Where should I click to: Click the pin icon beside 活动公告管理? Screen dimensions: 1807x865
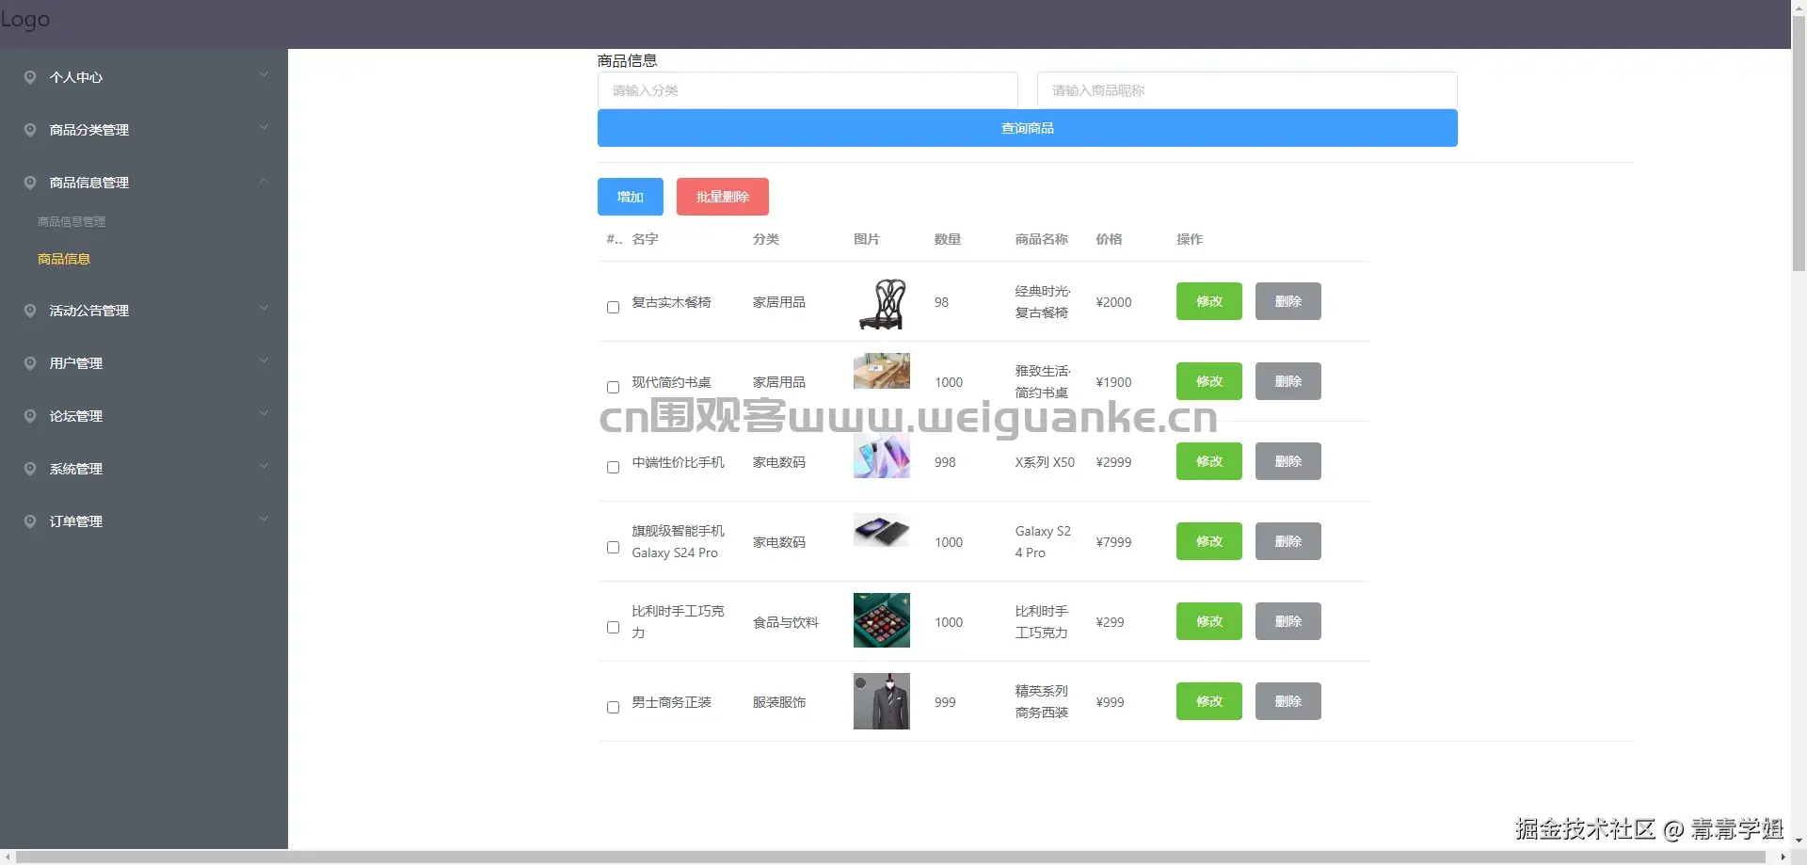click(x=30, y=311)
